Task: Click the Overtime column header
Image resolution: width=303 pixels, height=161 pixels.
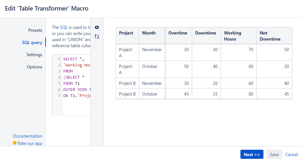Action: [x=178, y=33]
